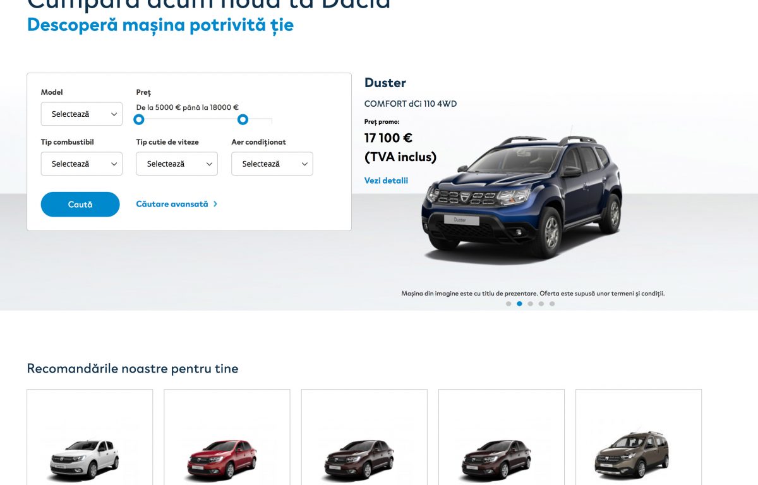This screenshot has height=485, width=758.
Task: Open the Tip cutie de viteze dropdown
Action: pos(177,164)
